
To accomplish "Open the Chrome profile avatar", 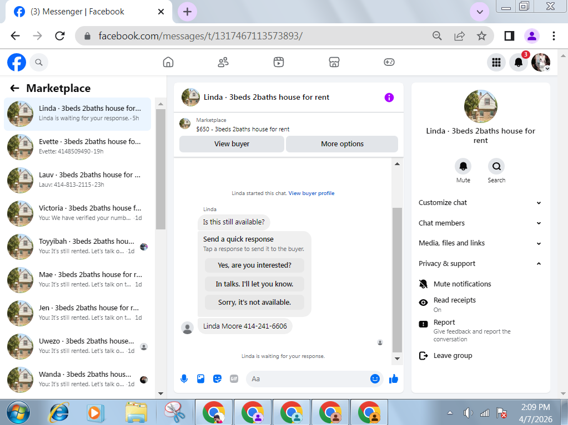I will pyautogui.click(x=532, y=36).
